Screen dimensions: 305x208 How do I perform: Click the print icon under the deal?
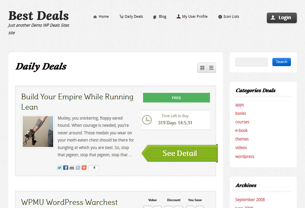coord(72,168)
